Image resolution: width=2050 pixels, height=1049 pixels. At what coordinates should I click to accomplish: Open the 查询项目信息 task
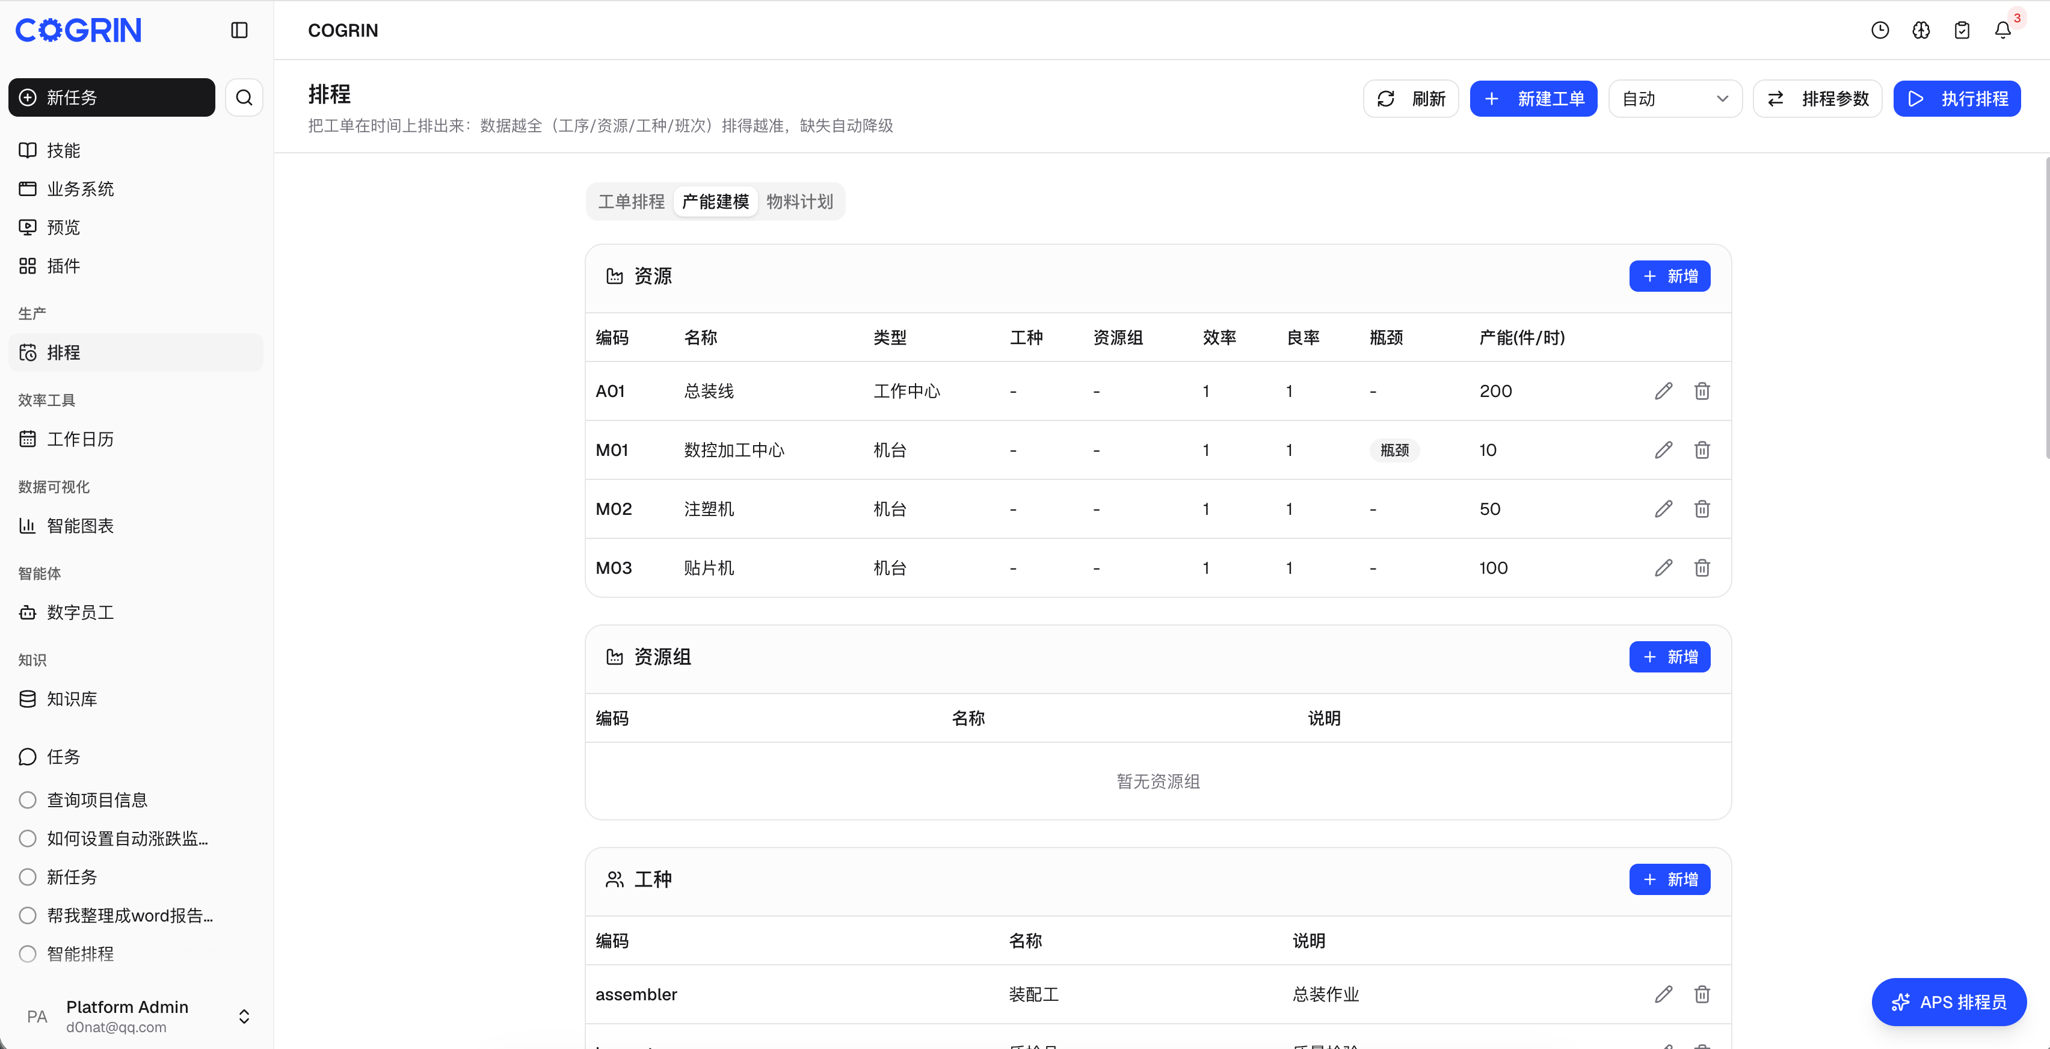(x=135, y=800)
